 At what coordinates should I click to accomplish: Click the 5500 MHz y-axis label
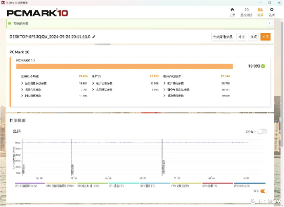coord(18,143)
